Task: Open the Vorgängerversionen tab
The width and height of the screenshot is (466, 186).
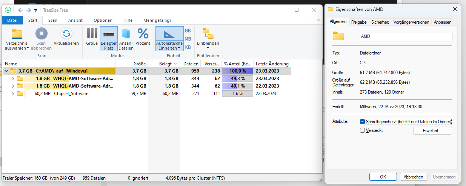Action: (411, 22)
